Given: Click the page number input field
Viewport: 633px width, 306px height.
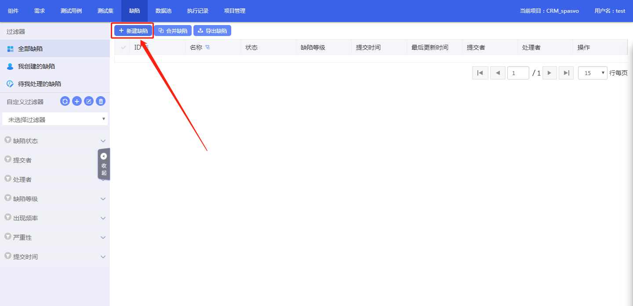Looking at the screenshot, I should 518,73.
